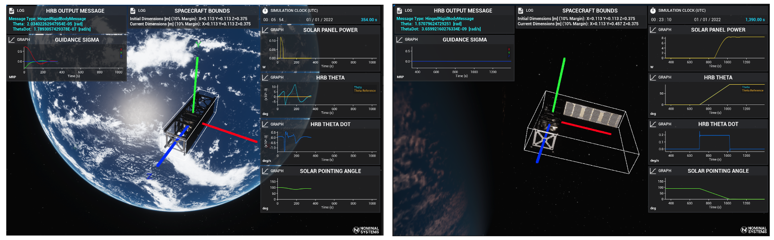Click the red X axis arrow in 354 s simulation
This screenshot has width=774, height=240.
pos(230,132)
